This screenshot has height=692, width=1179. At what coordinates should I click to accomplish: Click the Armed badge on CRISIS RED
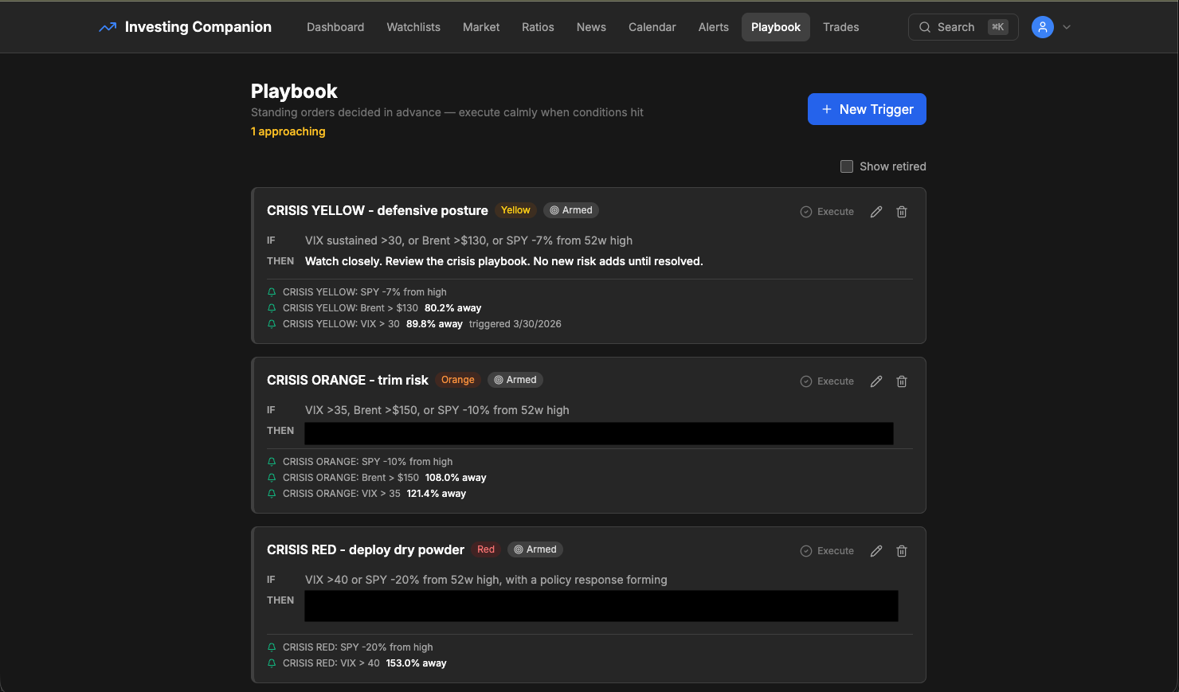(535, 549)
